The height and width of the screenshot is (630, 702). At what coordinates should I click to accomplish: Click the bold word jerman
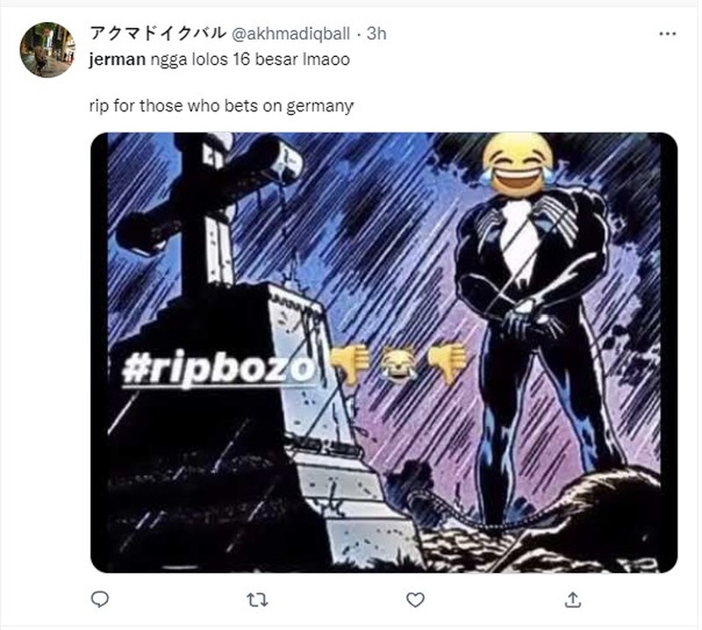pos(118,60)
